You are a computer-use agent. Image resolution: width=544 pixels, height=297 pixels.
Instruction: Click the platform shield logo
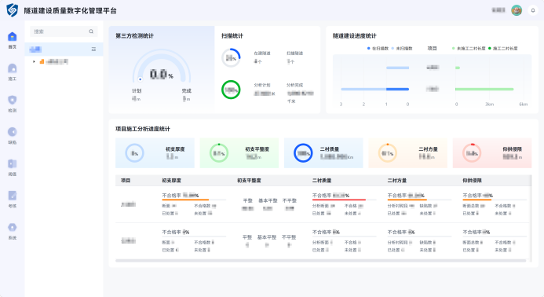point(12,10)
